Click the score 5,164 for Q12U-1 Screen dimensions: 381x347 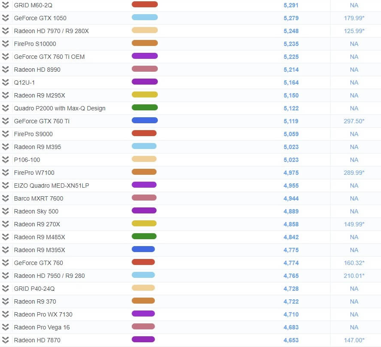(x=291, y=83)
